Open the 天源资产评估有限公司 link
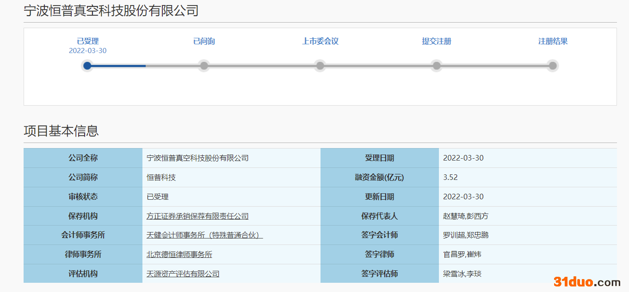Viewport: 629px width, 292px height. coord(183,274)
